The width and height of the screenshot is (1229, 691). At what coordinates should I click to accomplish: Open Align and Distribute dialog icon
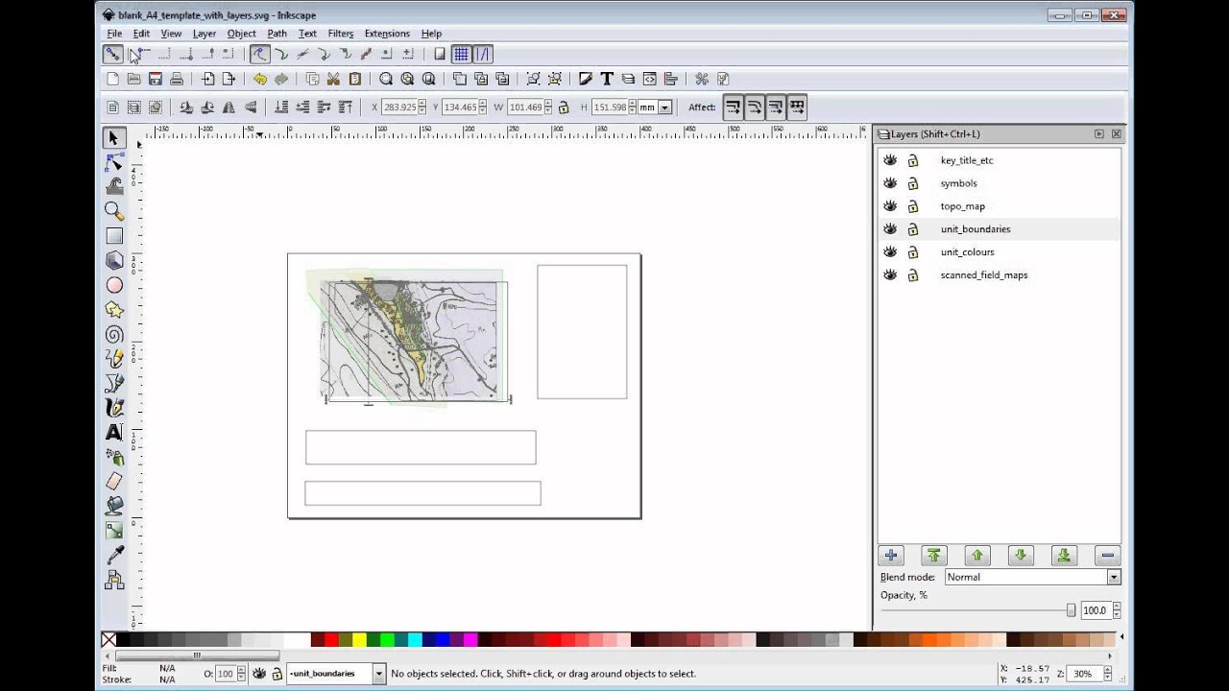click(x=670, y=80)
